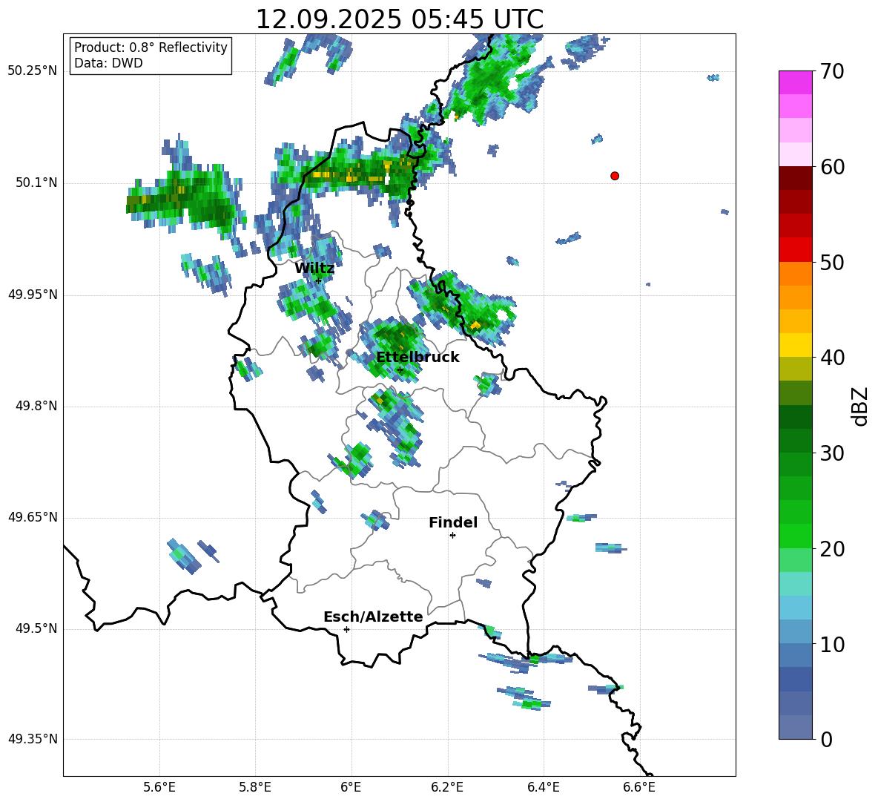Image resolution: width=878 pixels, height=802 pixels.
Task: Click the Wiltz location cross marker
Action: 318,280
